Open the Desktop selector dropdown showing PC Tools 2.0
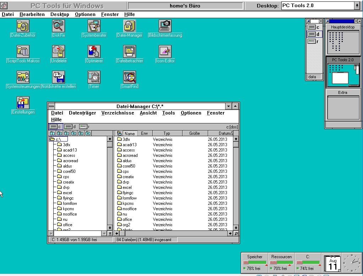This screenshot has height=276, width=363. [357, 6]
